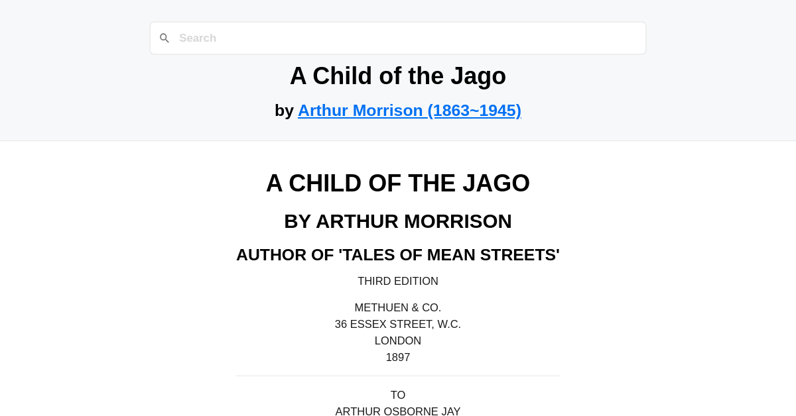Click the 'THIRD EDITION' text line
Viewport: 796px width, 416px height.
click(398, 281)
